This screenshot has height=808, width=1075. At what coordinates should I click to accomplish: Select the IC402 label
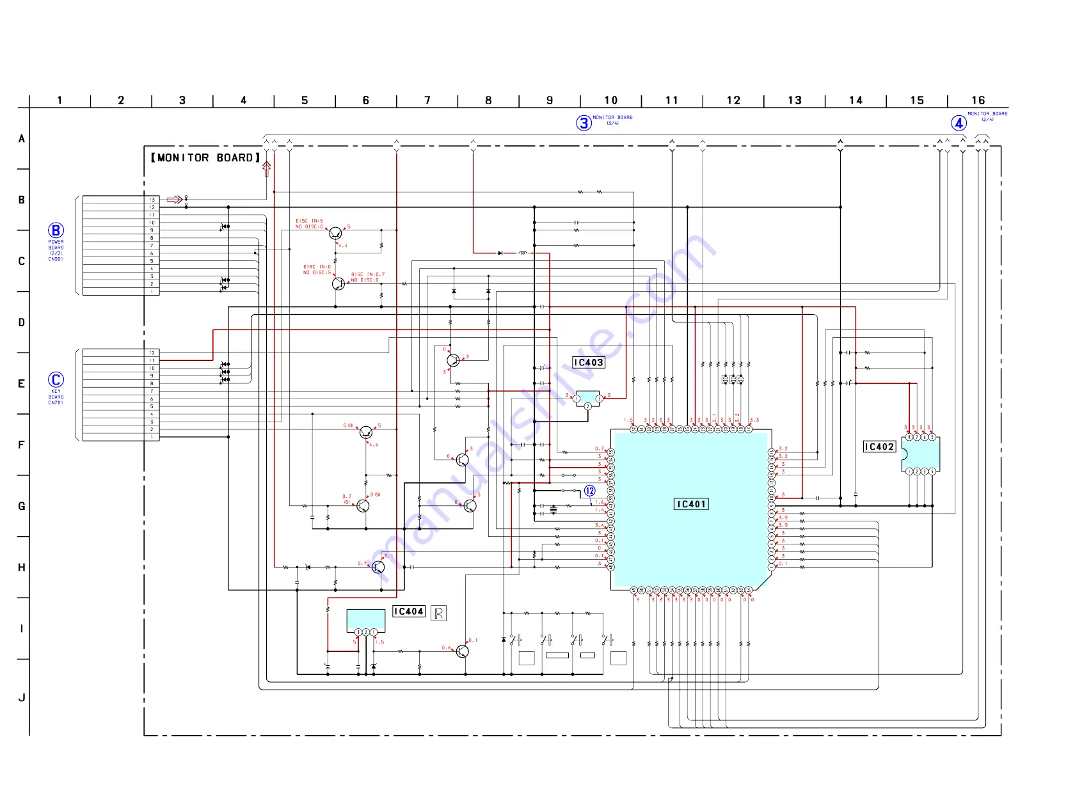[x=880, y=447]
